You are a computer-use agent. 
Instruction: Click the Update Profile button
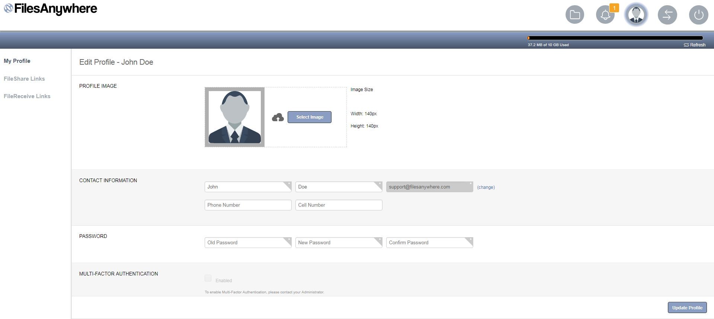(x=687, y=307)
